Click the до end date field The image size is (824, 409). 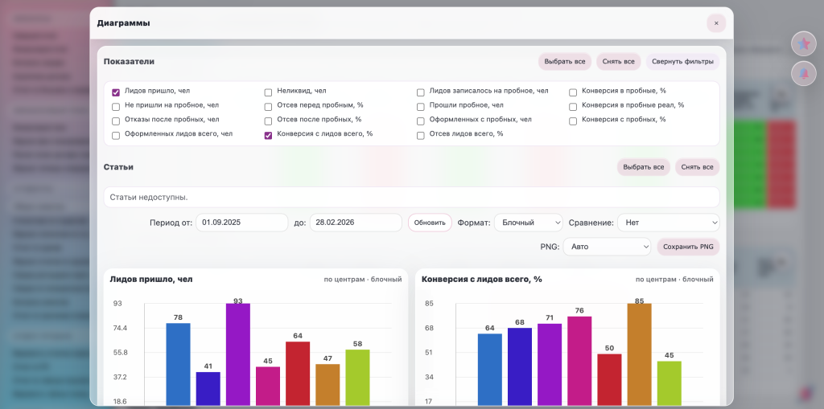[356, 223]
